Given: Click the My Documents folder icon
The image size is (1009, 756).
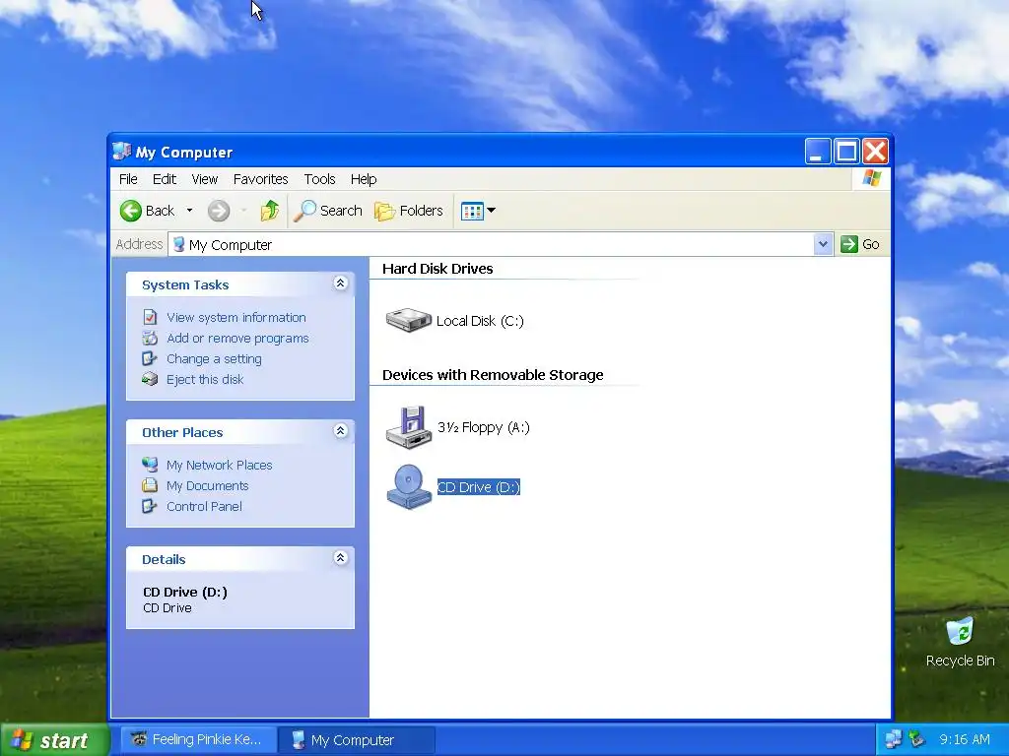Looking at the screenshot, I should [x=150, y=485].
